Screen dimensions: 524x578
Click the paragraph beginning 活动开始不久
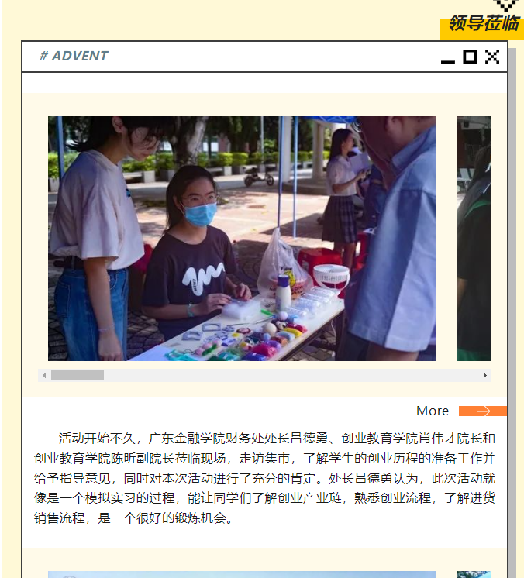[264, 478]
